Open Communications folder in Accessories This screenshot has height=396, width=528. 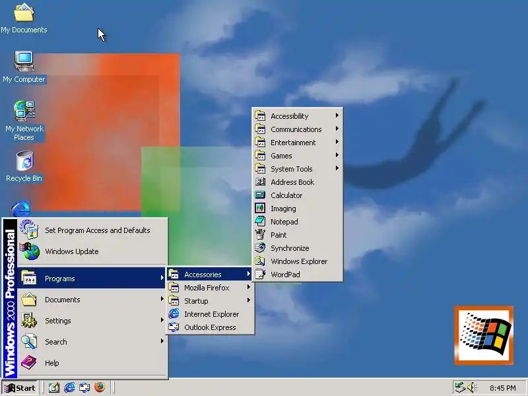click(298, 129)
